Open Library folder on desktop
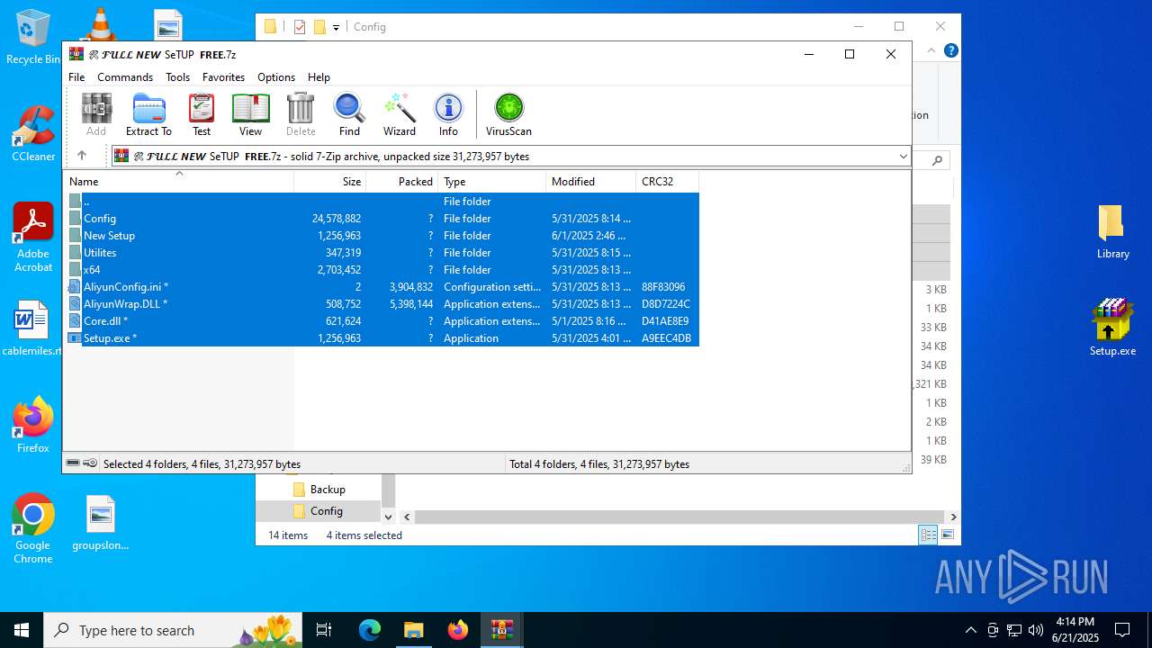Image resolution: width=1152 pixels, height=648 pixels. [1112, 231]
